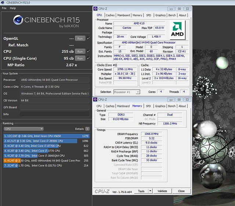Select ranking entry Intel Core i7-3930K CPU
The width and height of the screenshot is (235, 206).
(x=47, y=141)
